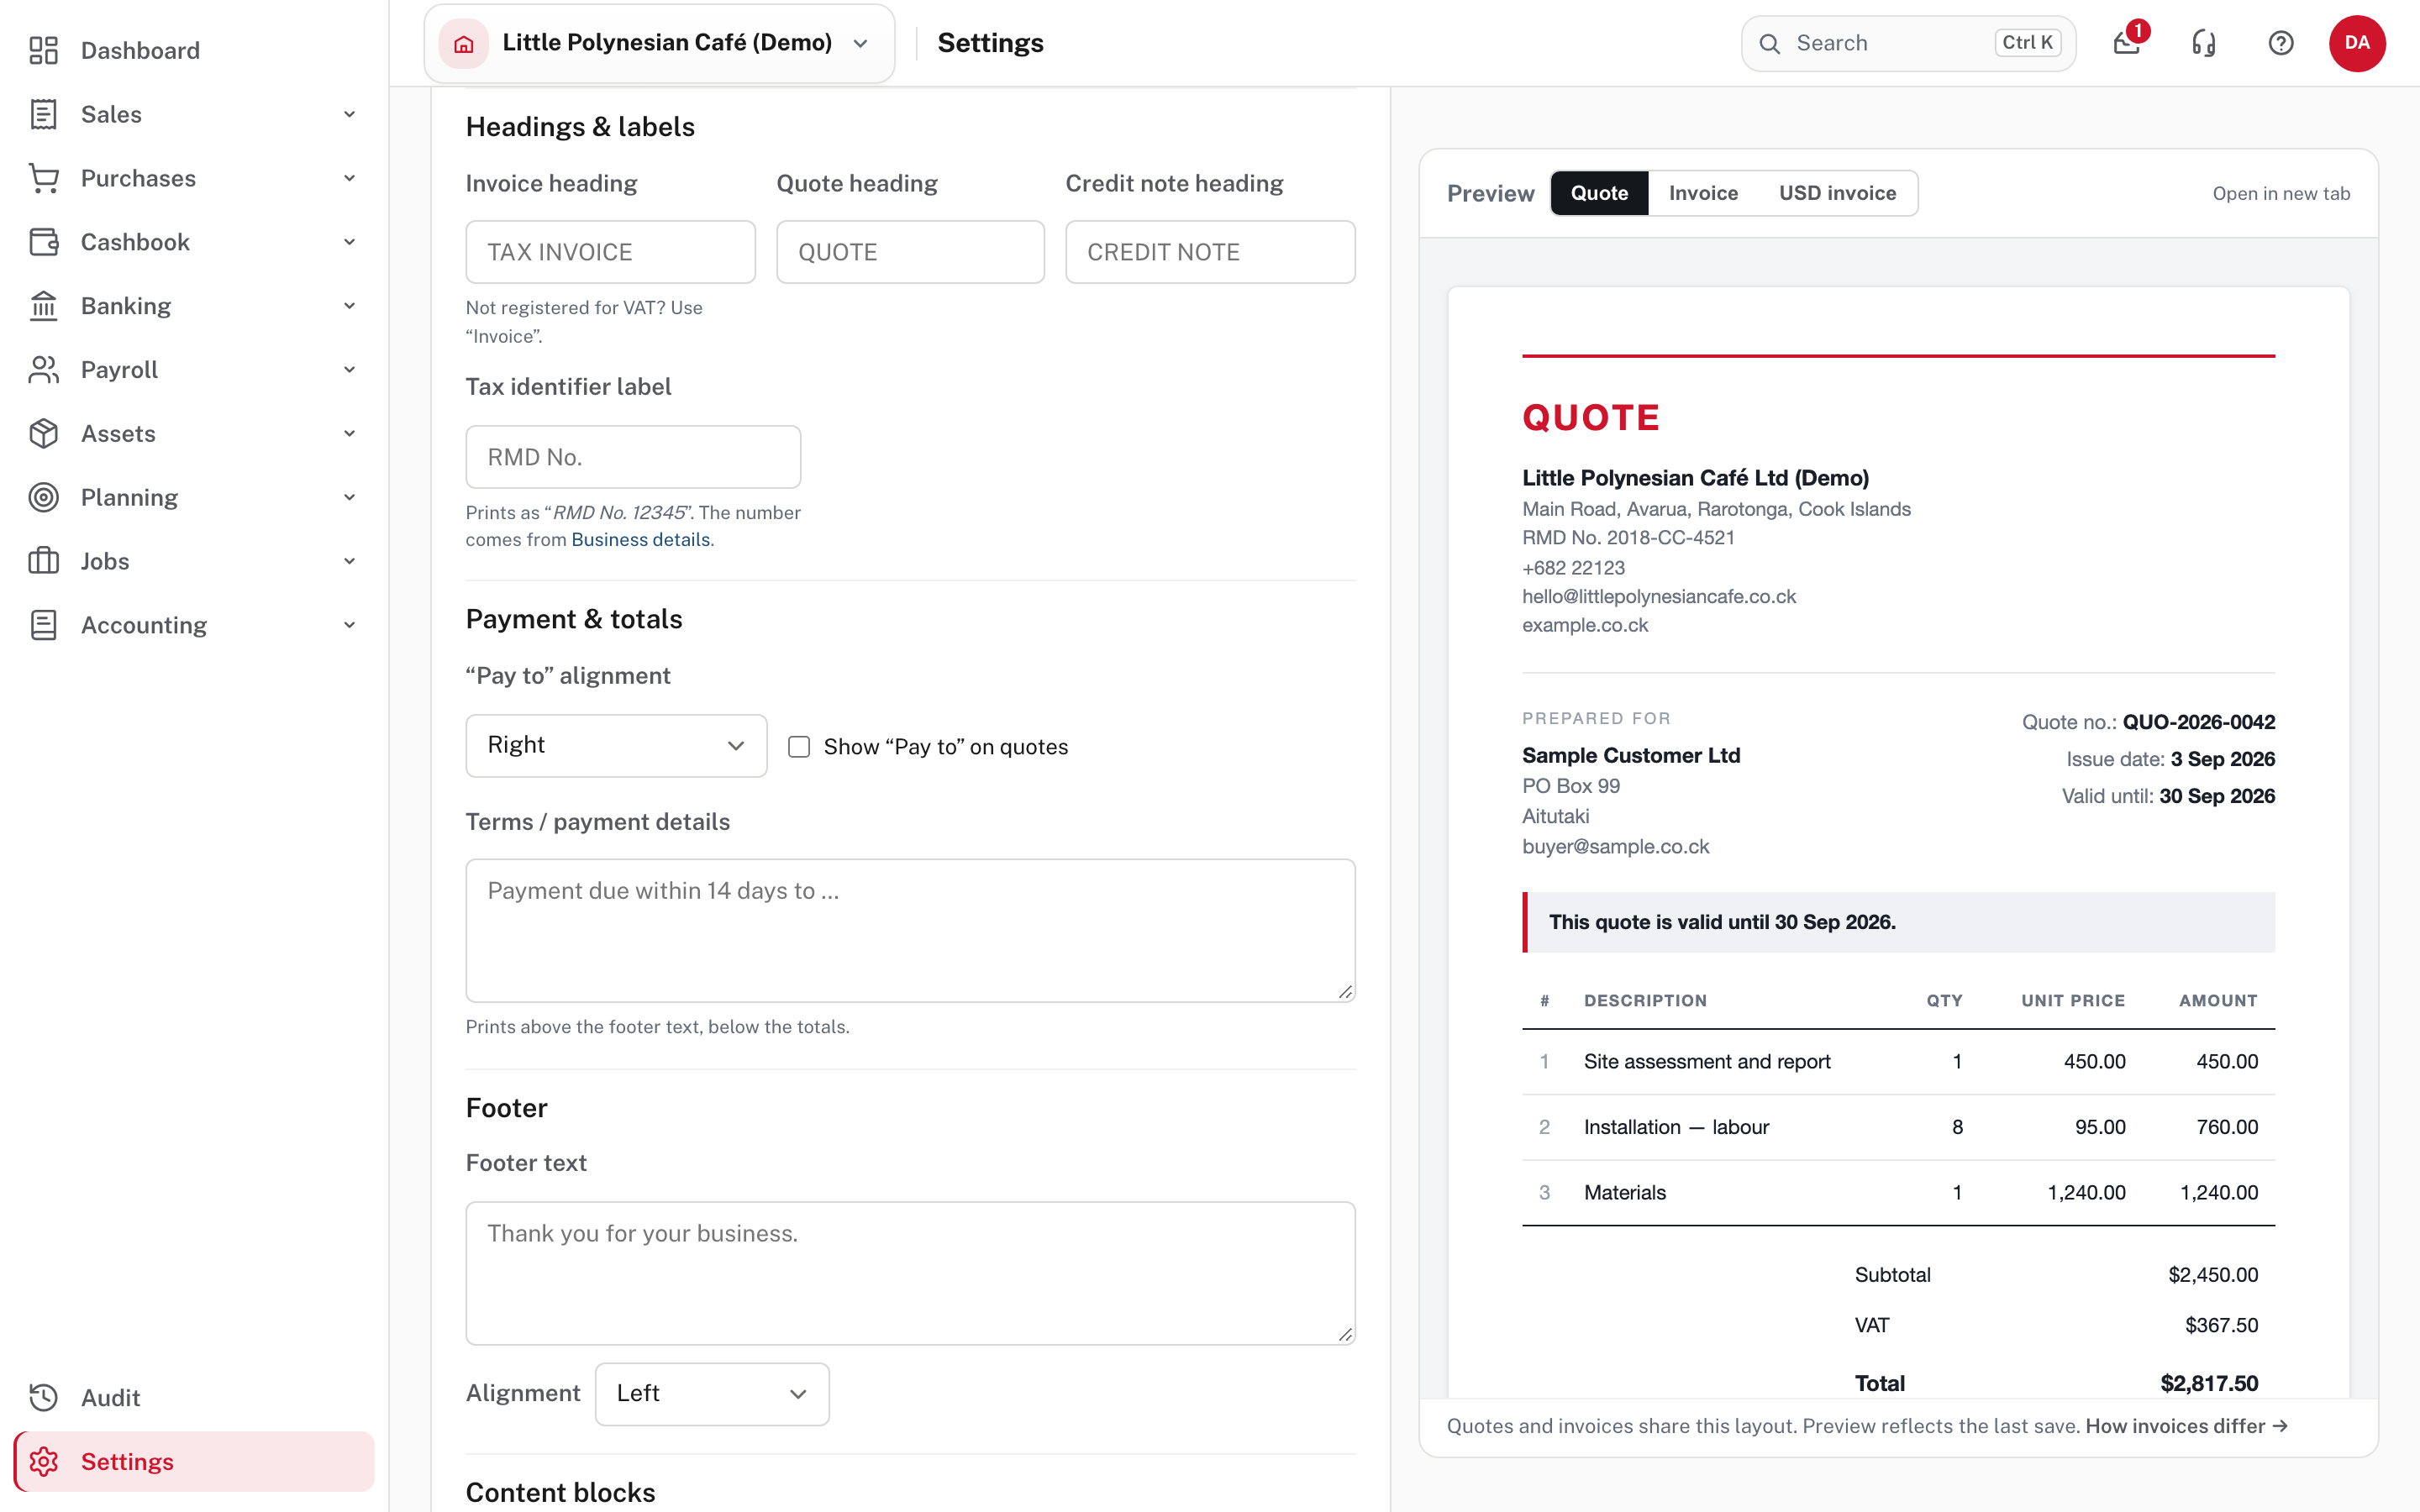Expand the Payroll menu chevron
The height and width of the screenshot is (1512, 2420).
tap(349, 370)
